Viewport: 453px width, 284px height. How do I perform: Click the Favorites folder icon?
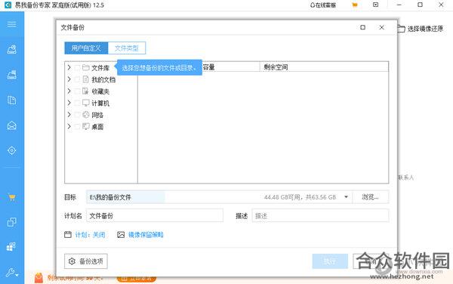tap(85, 91)
